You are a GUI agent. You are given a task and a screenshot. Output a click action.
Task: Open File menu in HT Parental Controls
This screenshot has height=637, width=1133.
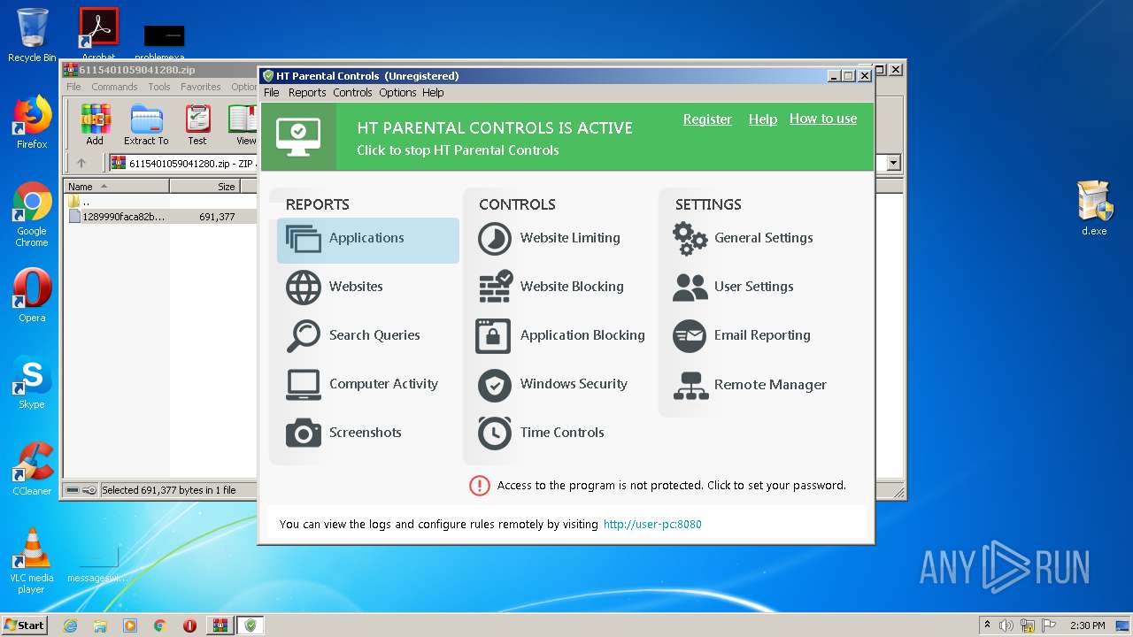pos(272,92)
